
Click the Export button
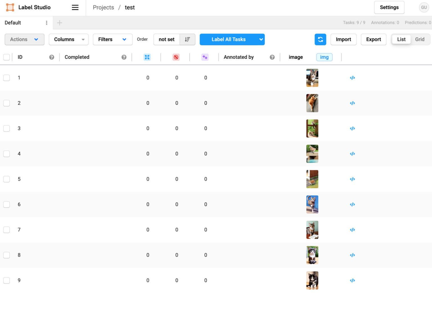[x=373, y=39]
